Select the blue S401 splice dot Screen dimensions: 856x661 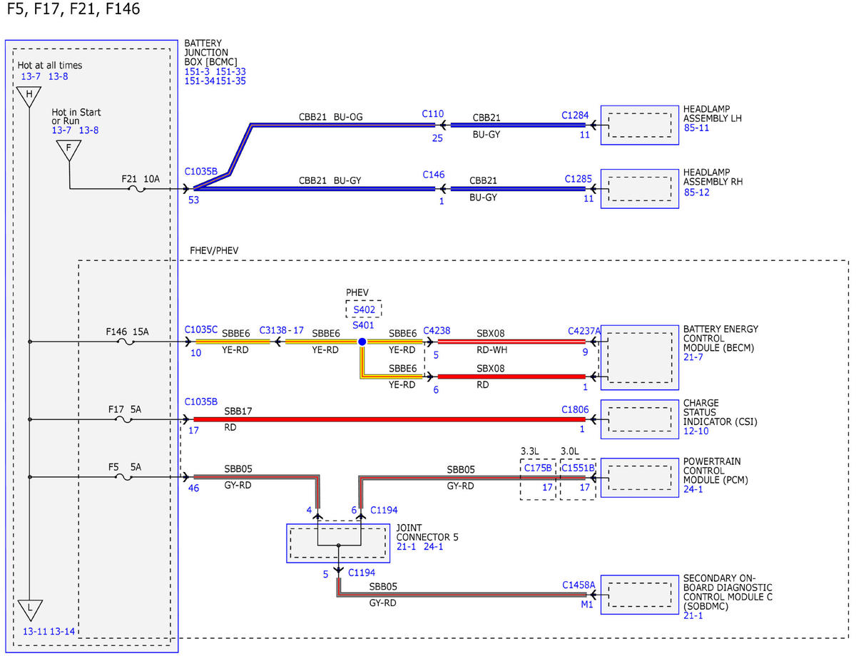[362, 342]
